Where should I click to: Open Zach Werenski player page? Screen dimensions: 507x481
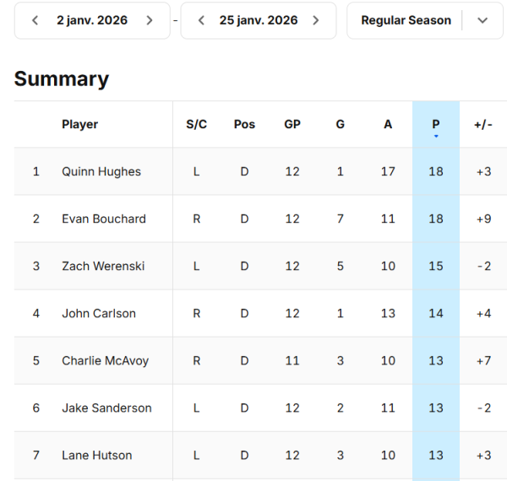(103, 266)
